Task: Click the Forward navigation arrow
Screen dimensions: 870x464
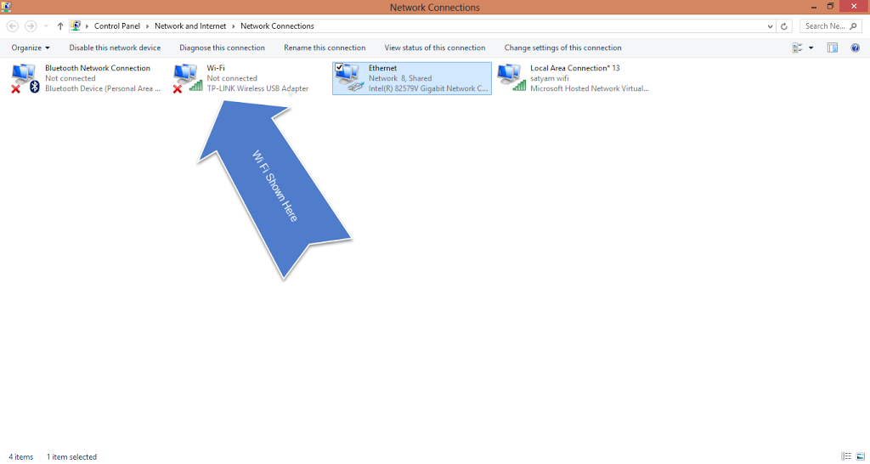Action: click(x=31, y=26)
